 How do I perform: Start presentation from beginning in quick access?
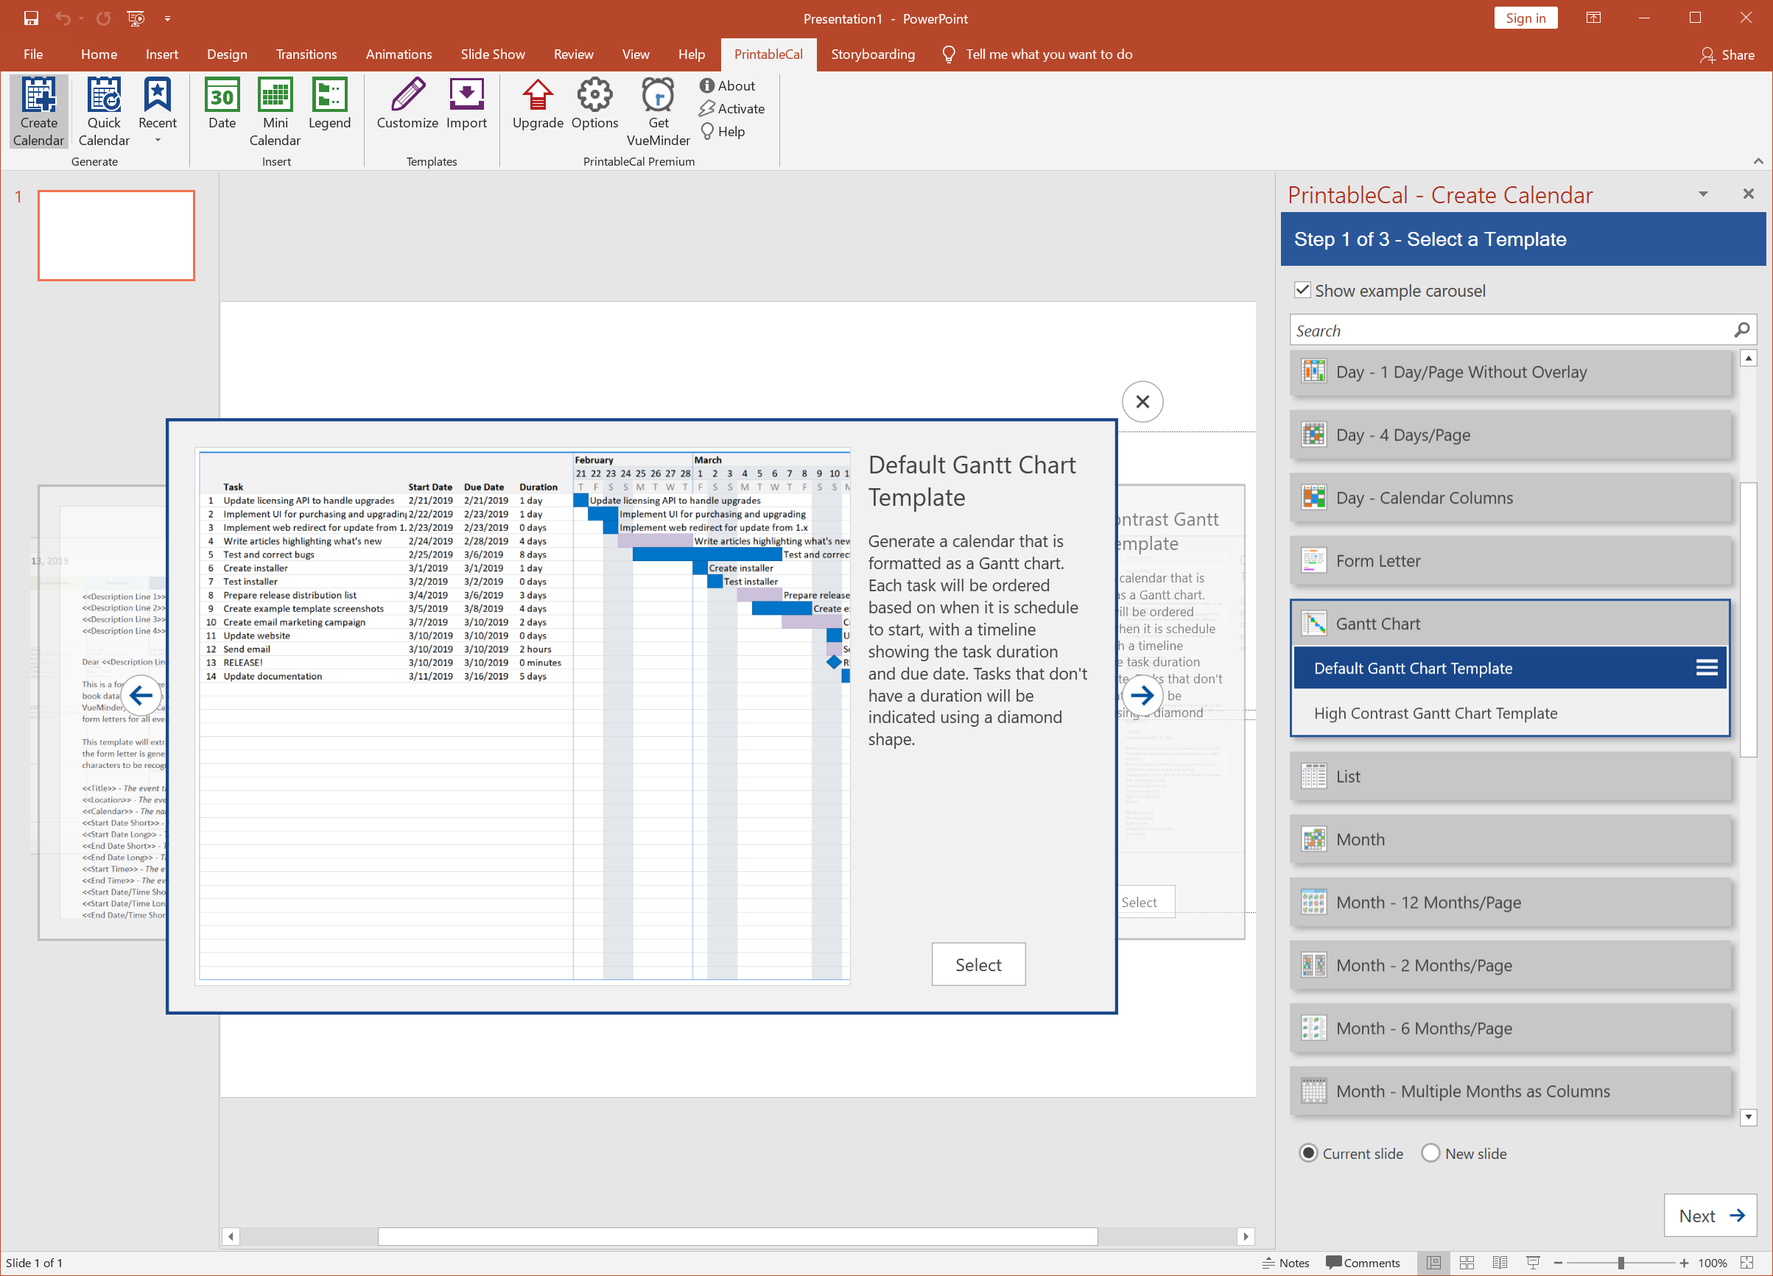136,18
